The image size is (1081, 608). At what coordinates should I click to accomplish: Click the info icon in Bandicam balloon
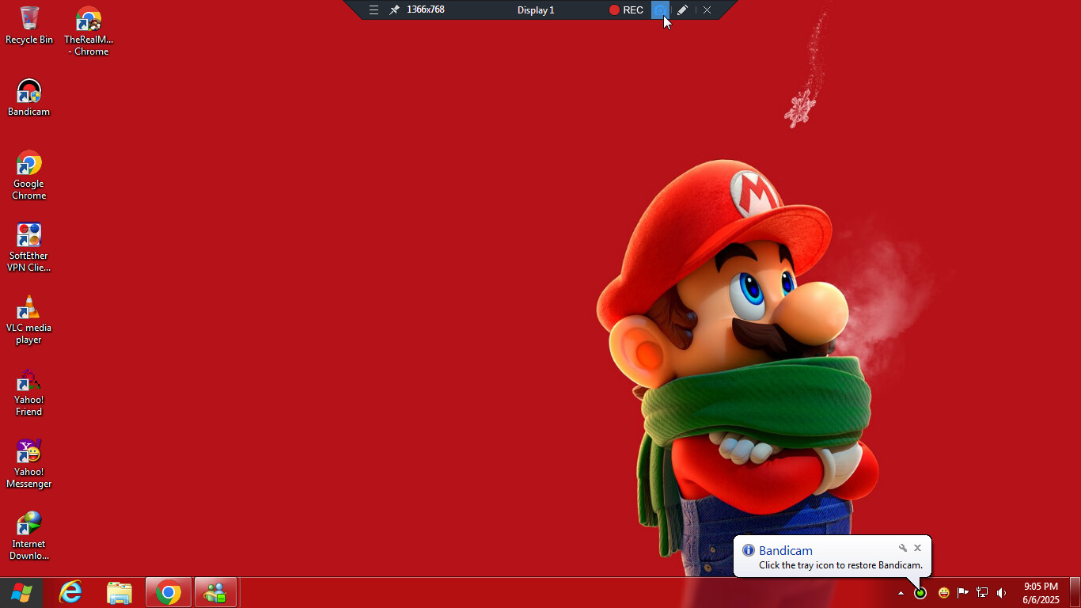[x=749, y=550]
